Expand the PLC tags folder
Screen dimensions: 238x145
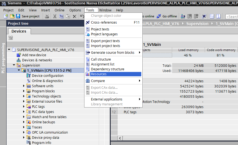click(x=24, y=106)
